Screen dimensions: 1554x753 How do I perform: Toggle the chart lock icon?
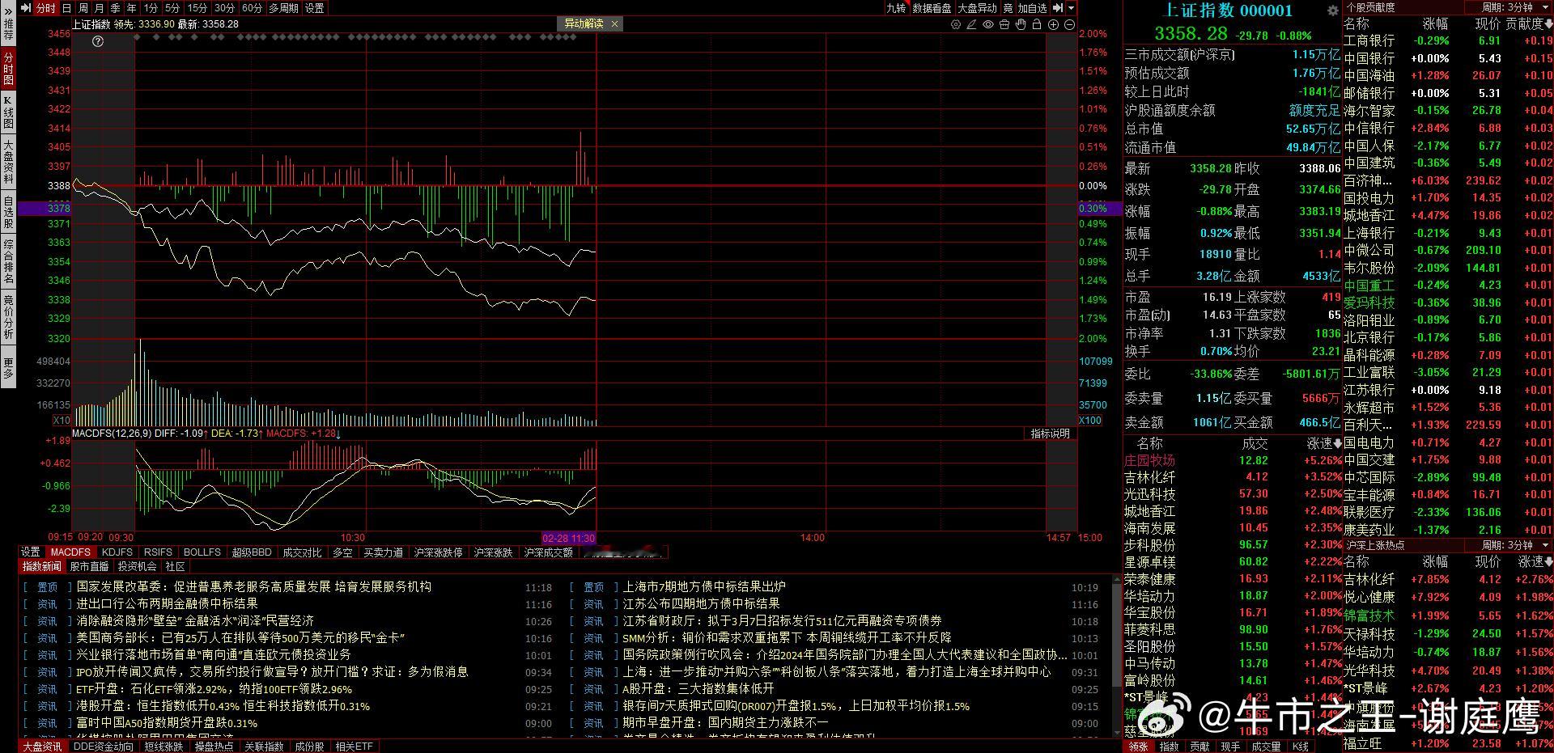(1037, 24)
